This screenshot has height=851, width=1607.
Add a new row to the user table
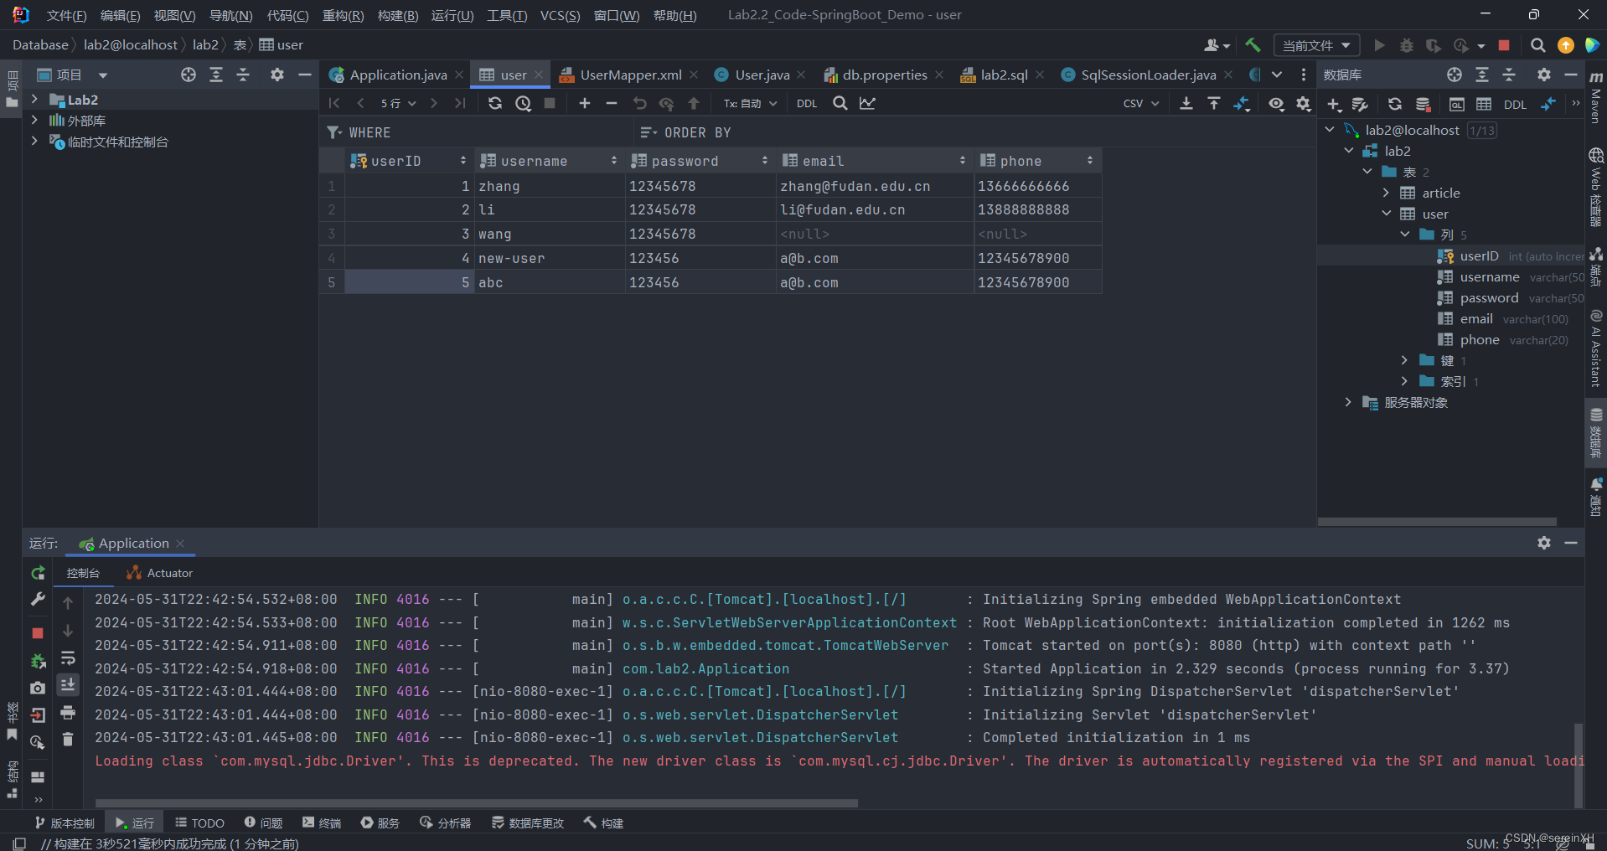pyautogui.click(x=584, y=103)
